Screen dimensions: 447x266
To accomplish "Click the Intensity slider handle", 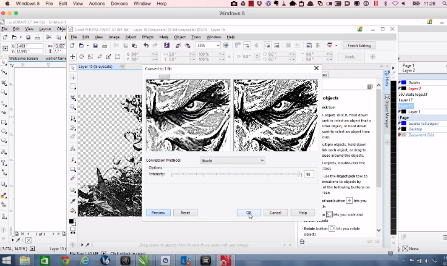I will [299, 174].
